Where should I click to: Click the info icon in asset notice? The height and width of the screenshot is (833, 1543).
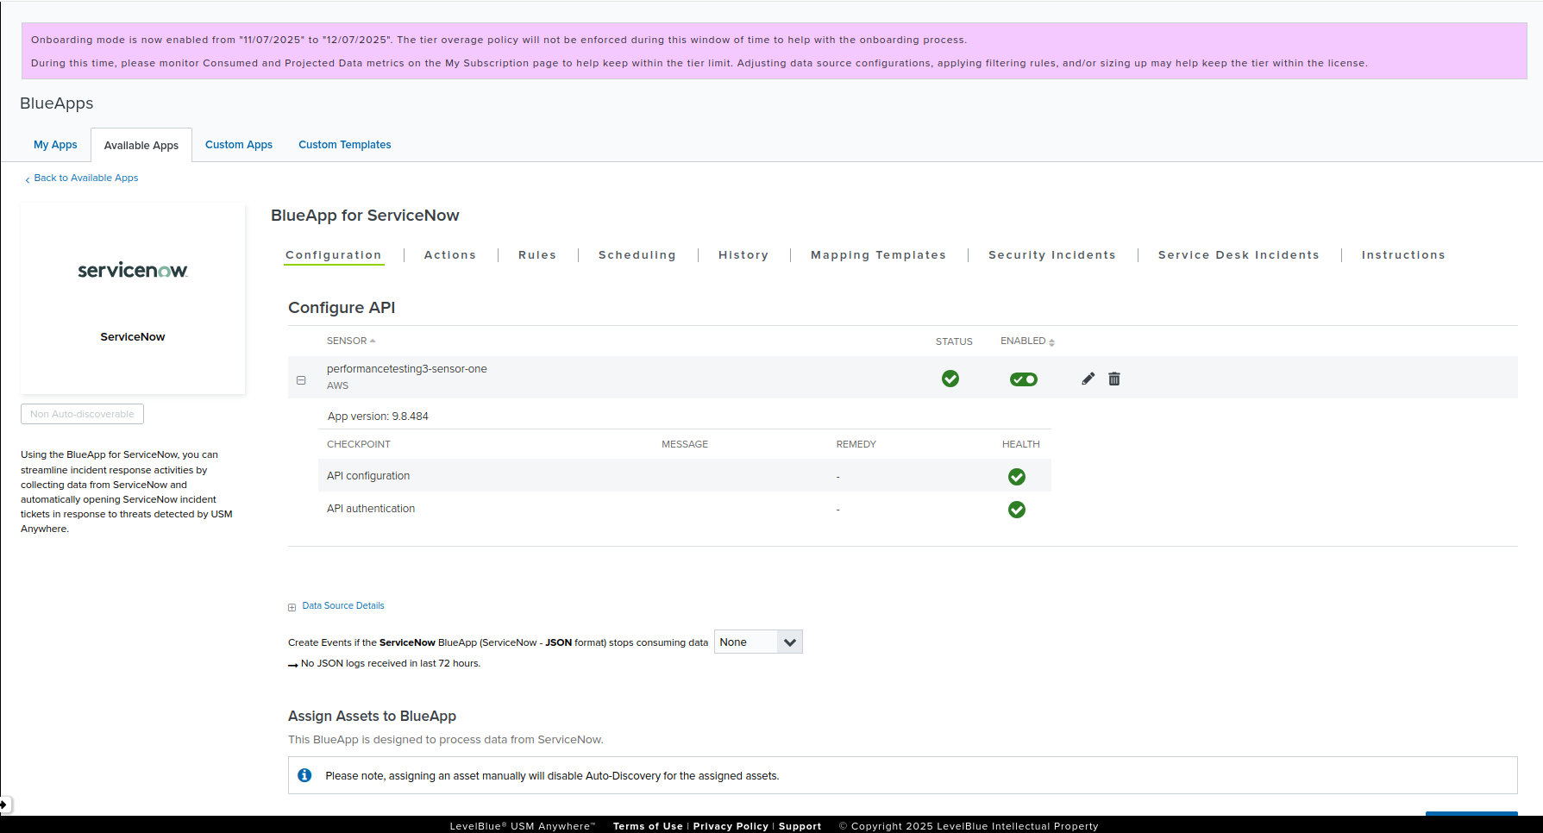click(x=304, y=775)
